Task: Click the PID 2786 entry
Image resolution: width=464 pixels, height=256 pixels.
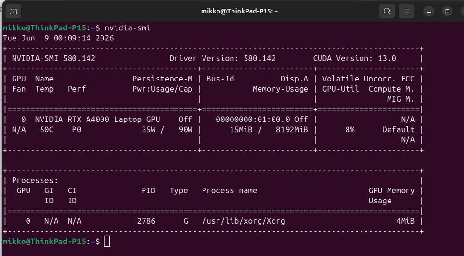Action: tap(146, 221)
